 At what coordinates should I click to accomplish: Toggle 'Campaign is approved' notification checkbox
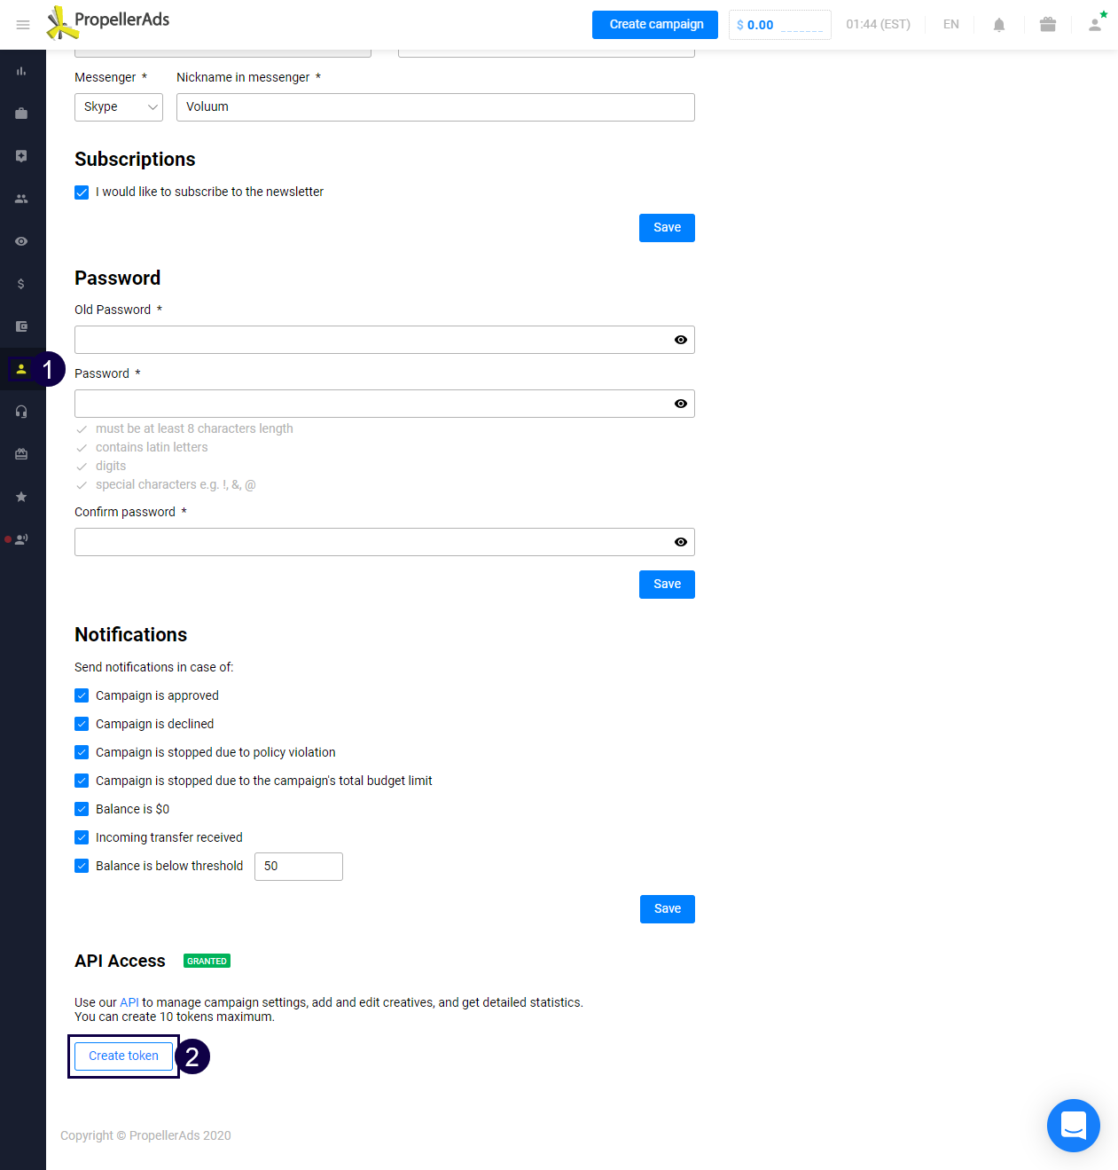82,695
